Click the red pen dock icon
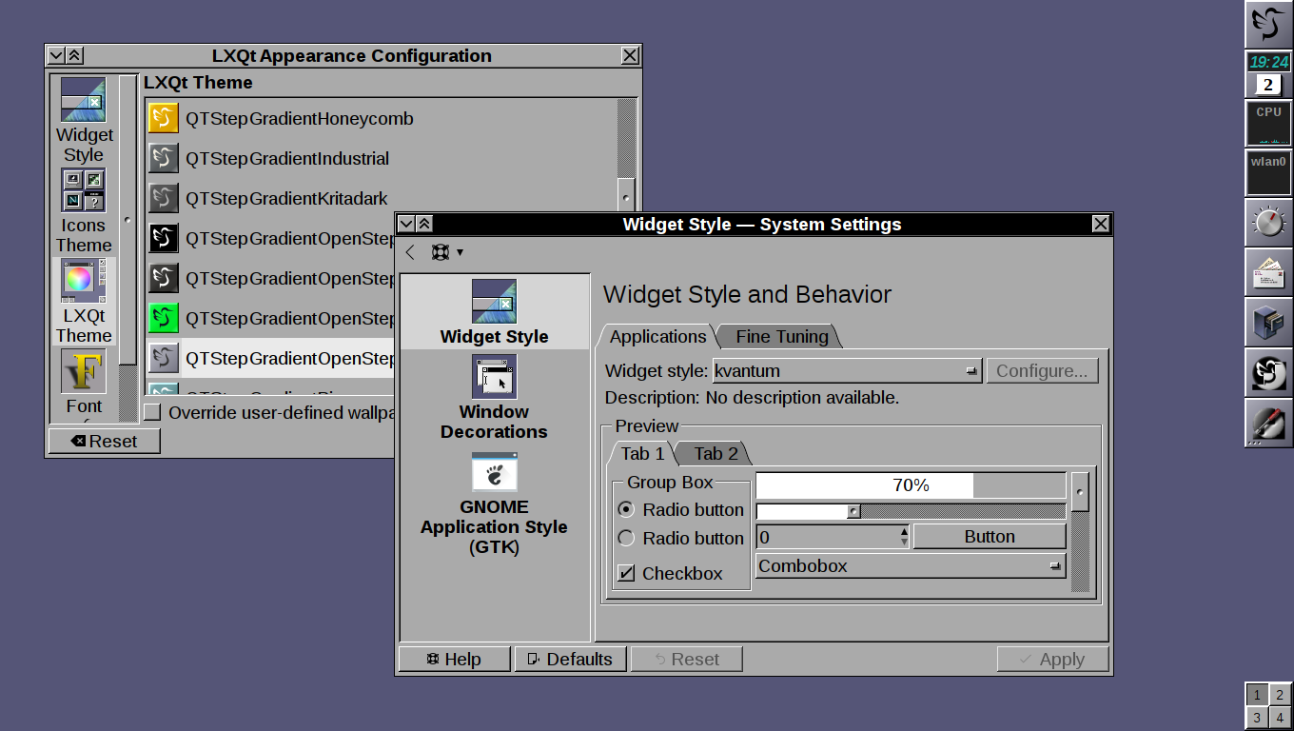The width and height of the screenshot is (1294, 731). 1268,422
